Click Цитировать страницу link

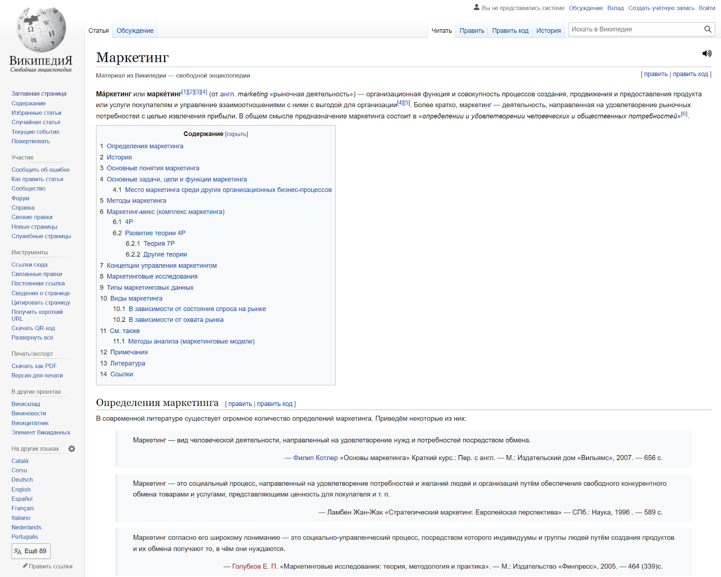coord(41,302)
